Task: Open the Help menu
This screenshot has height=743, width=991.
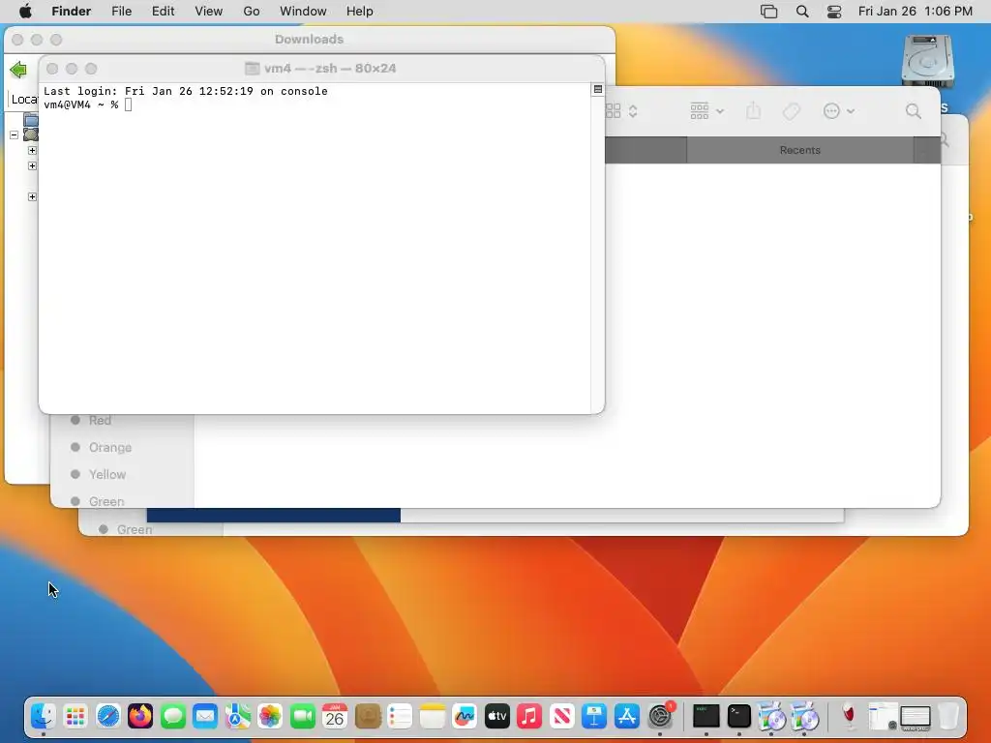Action: [360, 12]
